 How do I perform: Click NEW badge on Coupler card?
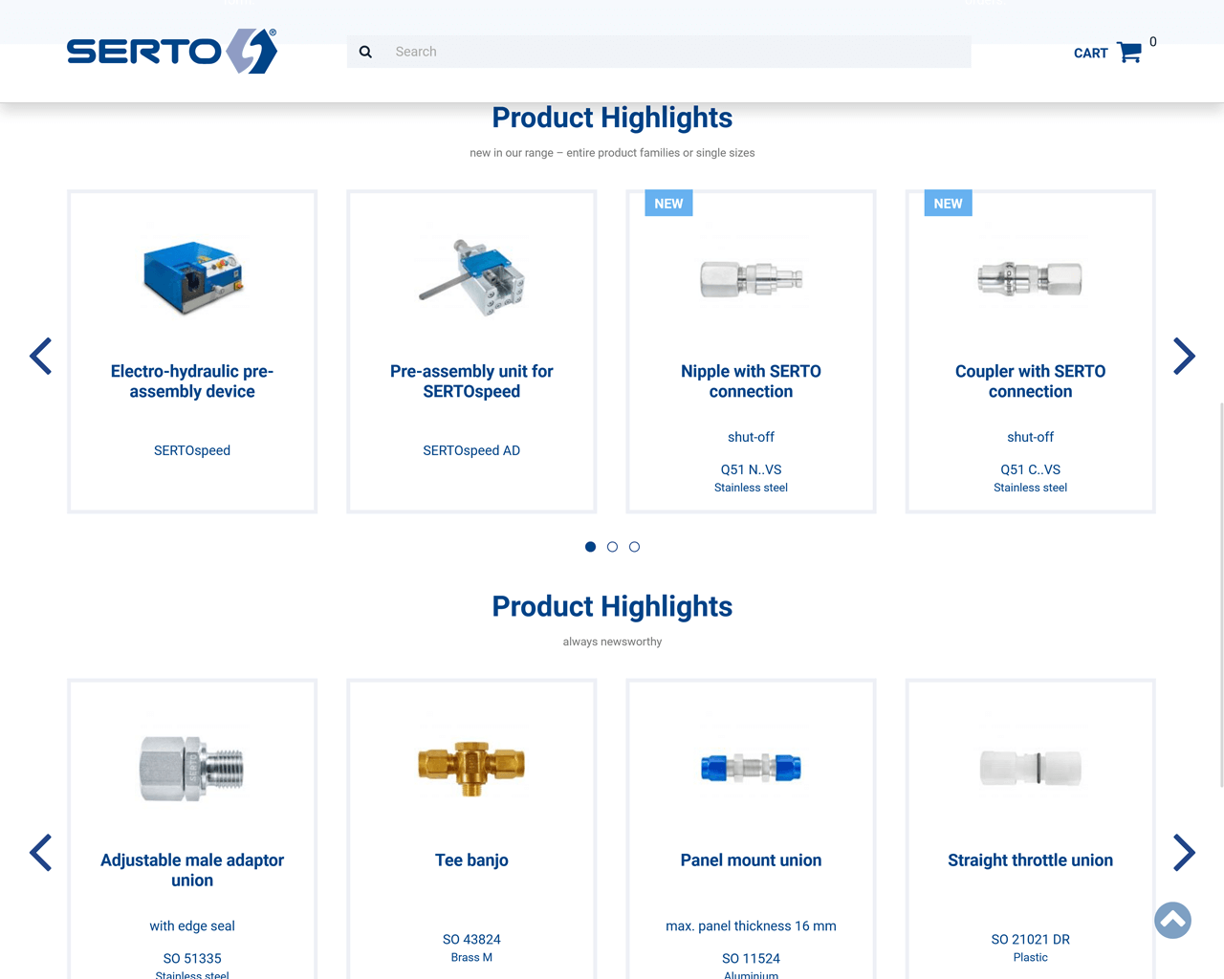click(x=948, y=204)
